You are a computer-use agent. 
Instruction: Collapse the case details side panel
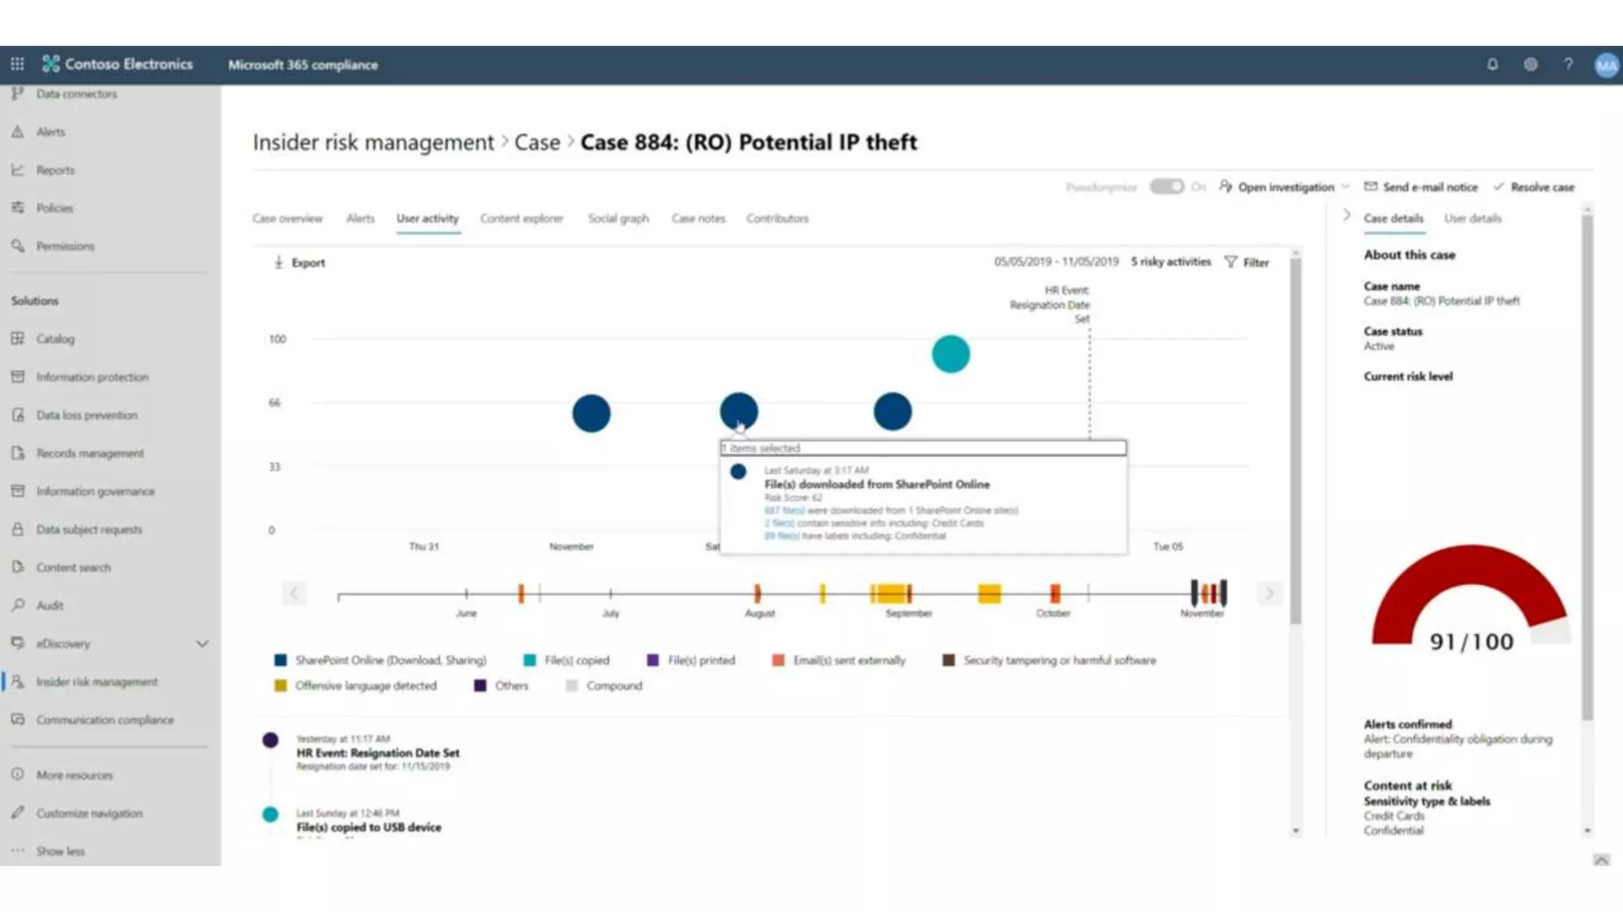(x=1346, y=215)
